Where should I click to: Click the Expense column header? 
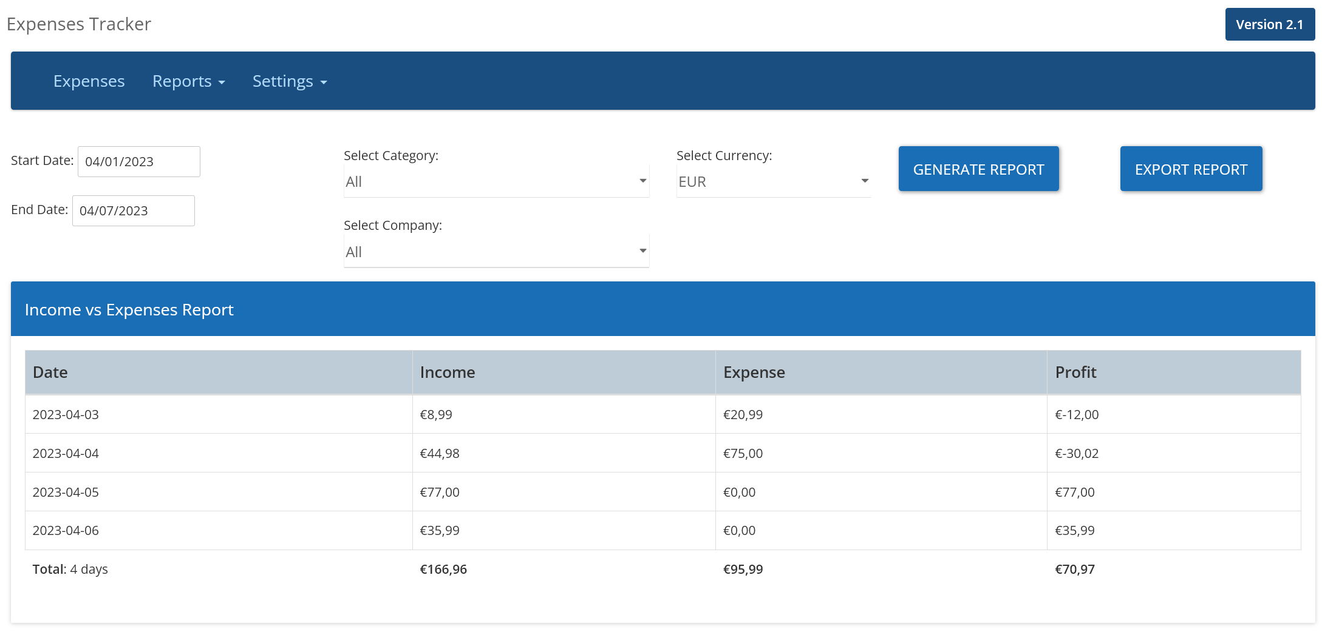click(x=754, y=372)
